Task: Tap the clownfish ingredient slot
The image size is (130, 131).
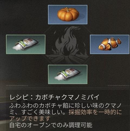Action: (x=110, y=44)
